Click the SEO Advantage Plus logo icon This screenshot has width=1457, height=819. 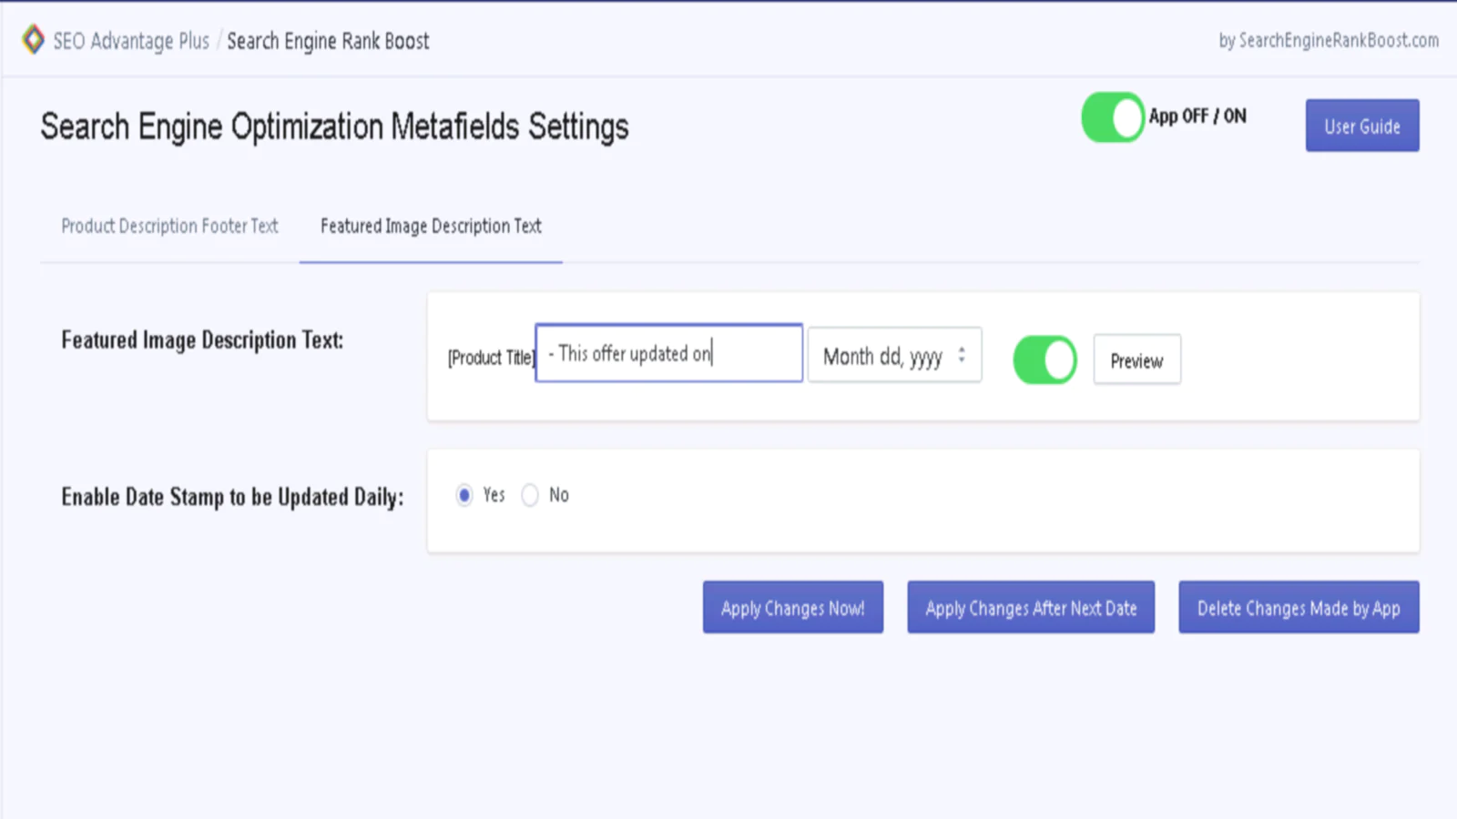point(33,39)
